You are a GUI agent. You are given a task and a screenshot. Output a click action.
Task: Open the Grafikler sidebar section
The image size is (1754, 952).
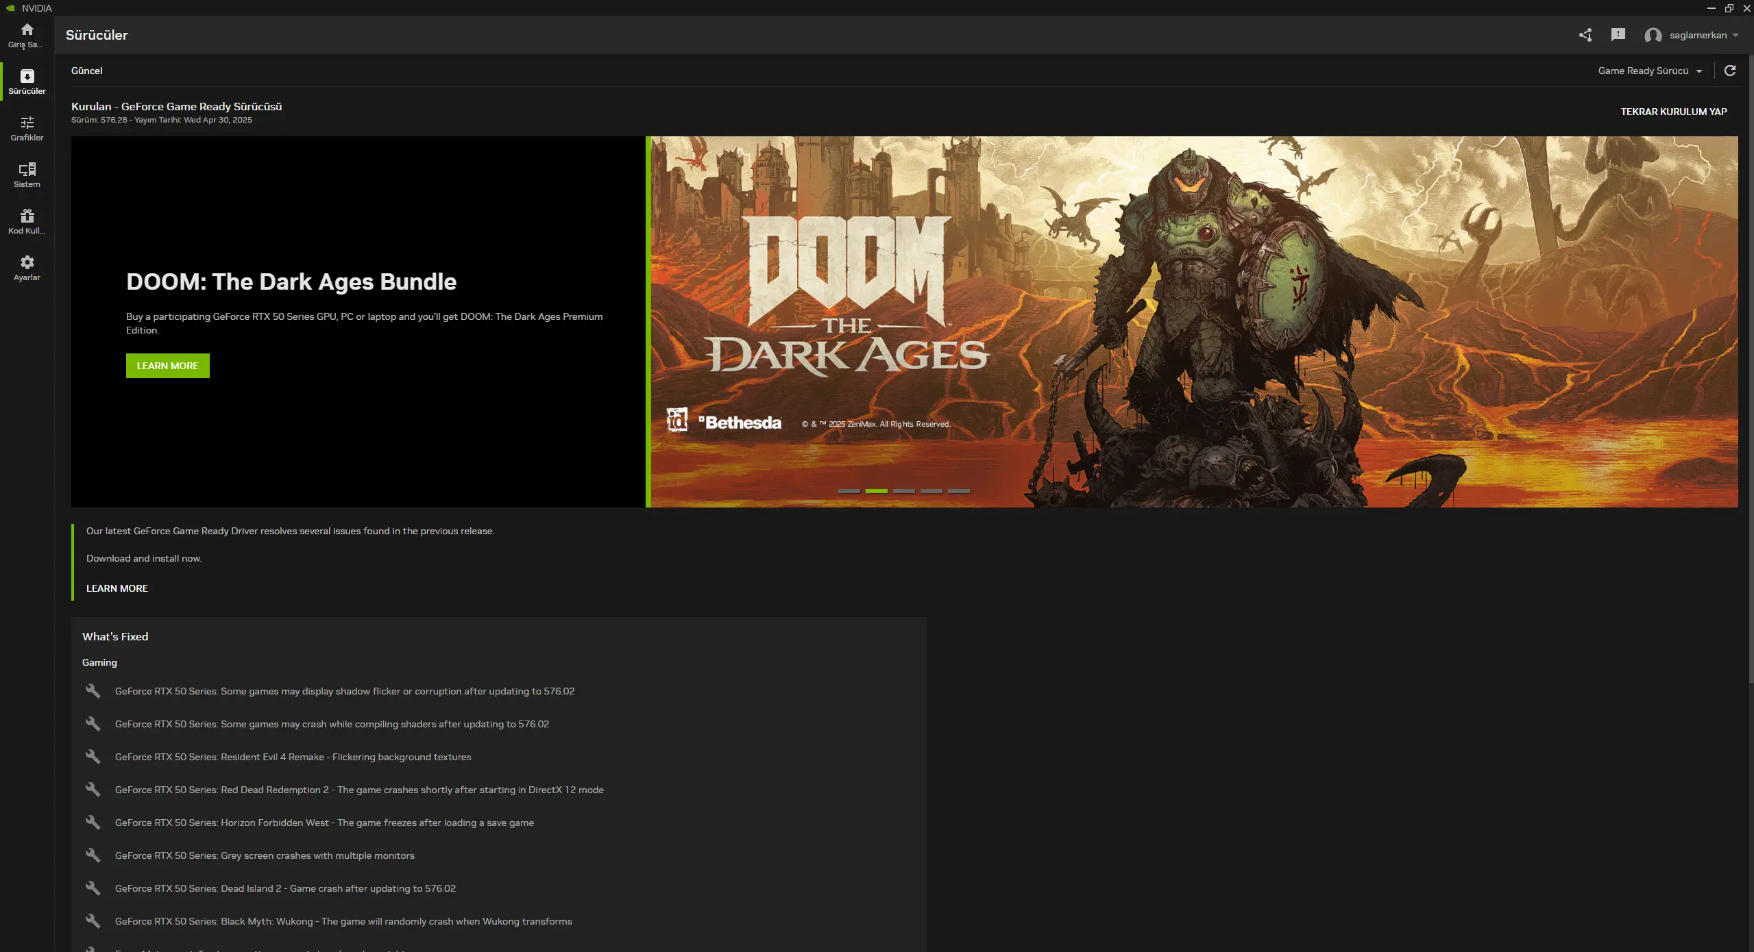[27, 129]
